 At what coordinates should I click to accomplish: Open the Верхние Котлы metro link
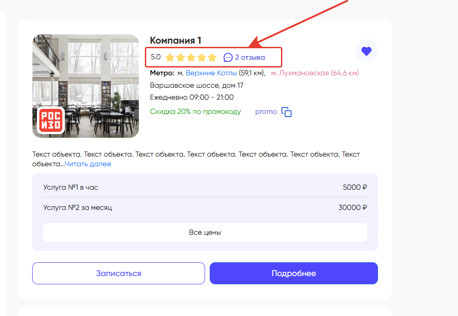pos(211,73)
